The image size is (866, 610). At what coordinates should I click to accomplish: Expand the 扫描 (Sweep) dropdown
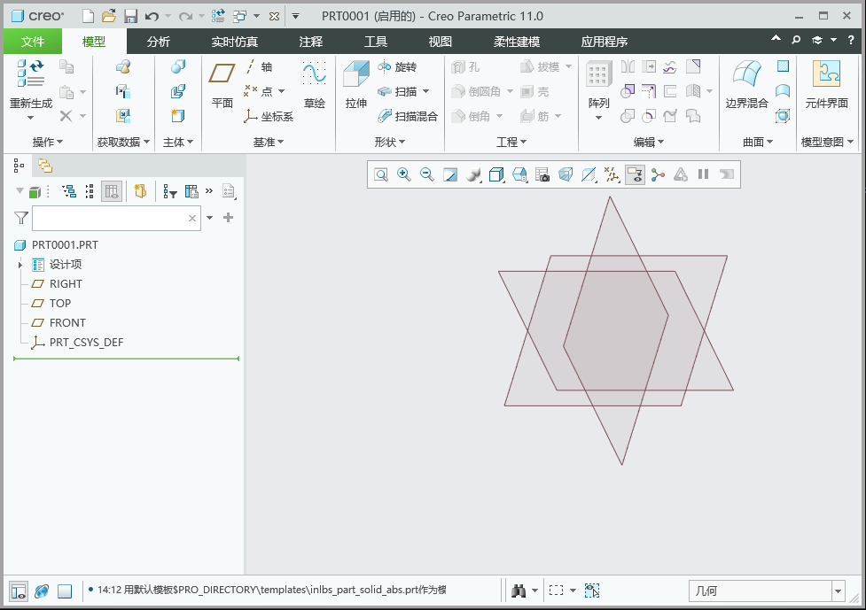(424, 90)
